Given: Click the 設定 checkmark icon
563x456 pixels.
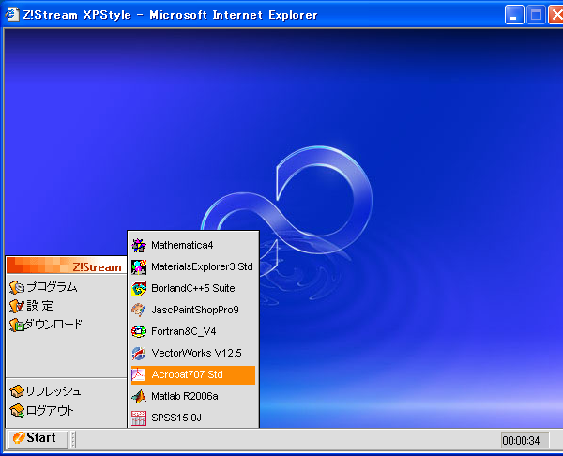Looking at the screenshot, I should (x=17, y=306).
